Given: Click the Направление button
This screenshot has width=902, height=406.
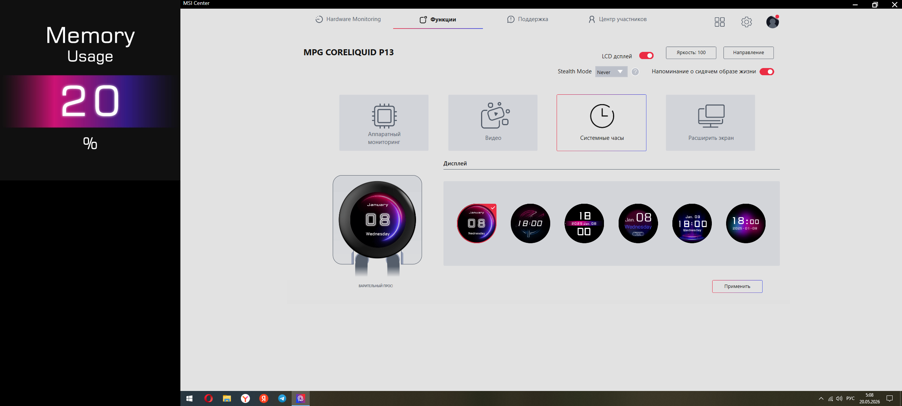Looking at the screenshot, I should [x=749, y=53].
